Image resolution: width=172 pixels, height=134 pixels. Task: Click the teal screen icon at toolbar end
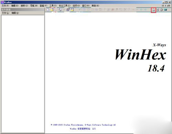pos(165,10)
